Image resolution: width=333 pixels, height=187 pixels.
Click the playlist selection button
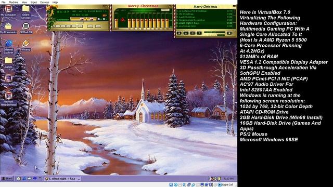coord(193,33)
